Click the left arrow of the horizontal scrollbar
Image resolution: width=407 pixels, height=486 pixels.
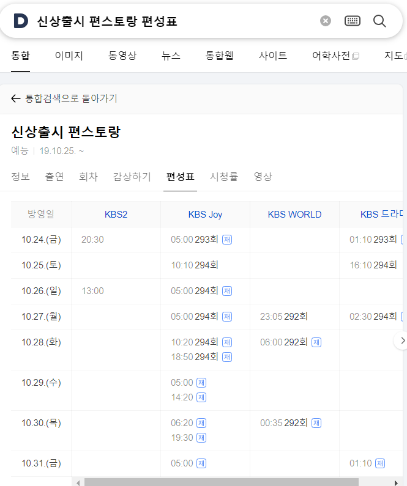point(78,482)
